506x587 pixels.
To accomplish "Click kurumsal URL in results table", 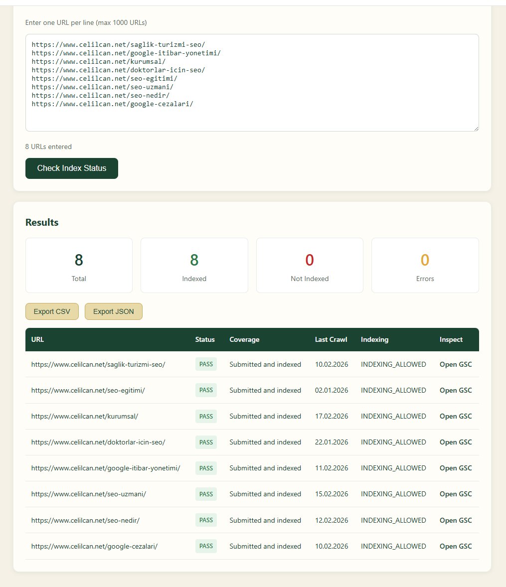I will tap(85, 416).
